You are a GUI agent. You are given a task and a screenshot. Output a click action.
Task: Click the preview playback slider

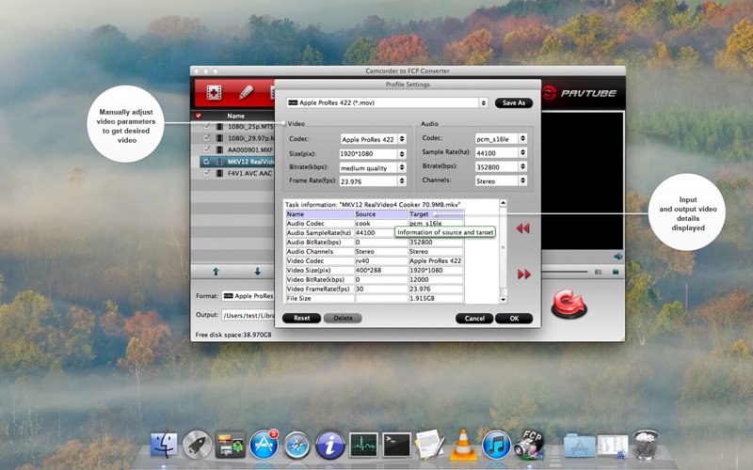pos(566,272)
